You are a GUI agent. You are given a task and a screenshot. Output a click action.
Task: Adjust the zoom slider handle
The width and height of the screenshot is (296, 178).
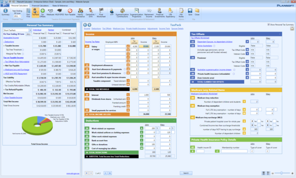[282, 173]
